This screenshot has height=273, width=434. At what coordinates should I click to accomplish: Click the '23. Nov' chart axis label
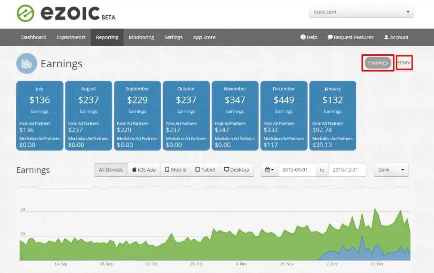tap(287, 264)
